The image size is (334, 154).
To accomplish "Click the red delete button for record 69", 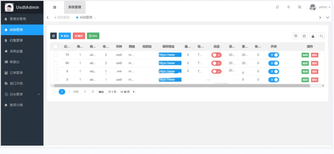I will tap(315, 63).
